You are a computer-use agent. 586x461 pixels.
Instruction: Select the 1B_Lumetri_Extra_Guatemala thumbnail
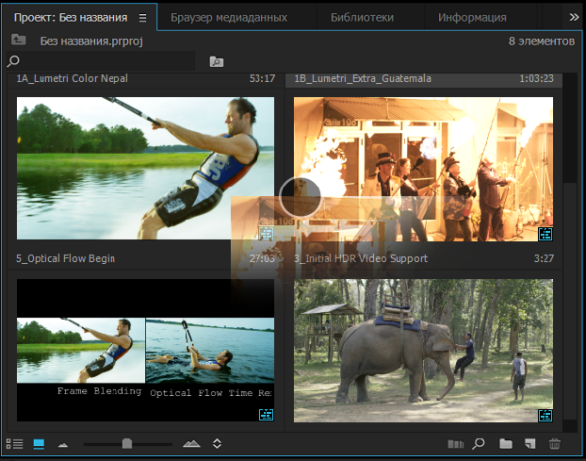click(423, 169)
